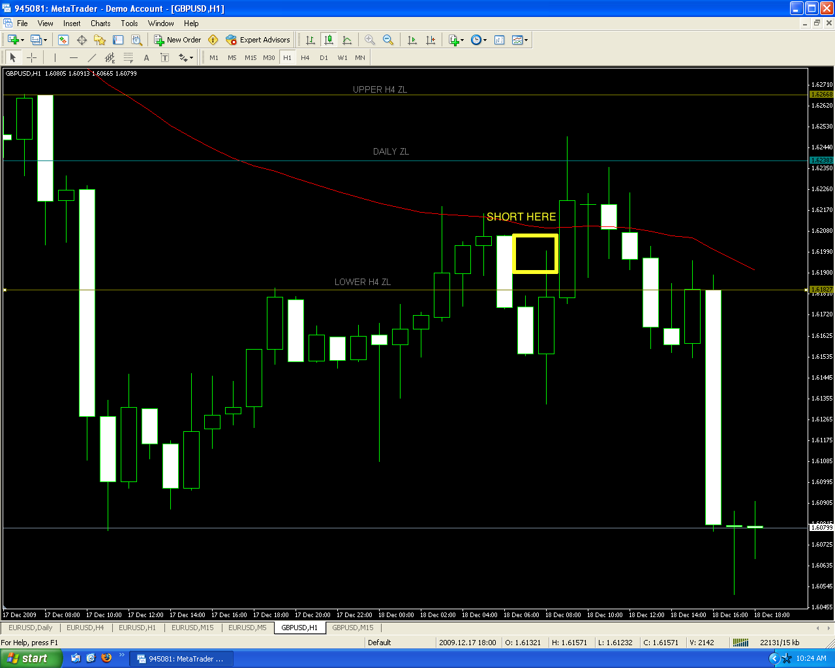Switch to bar chart display
835x668 pixels.
click(x=311, y=40)
